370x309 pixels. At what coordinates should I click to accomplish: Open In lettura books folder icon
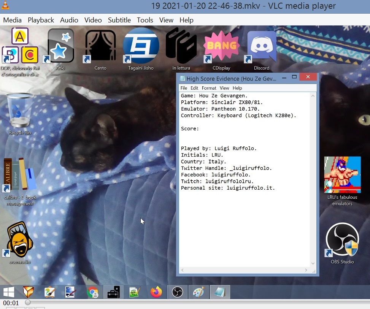point(181,49)
